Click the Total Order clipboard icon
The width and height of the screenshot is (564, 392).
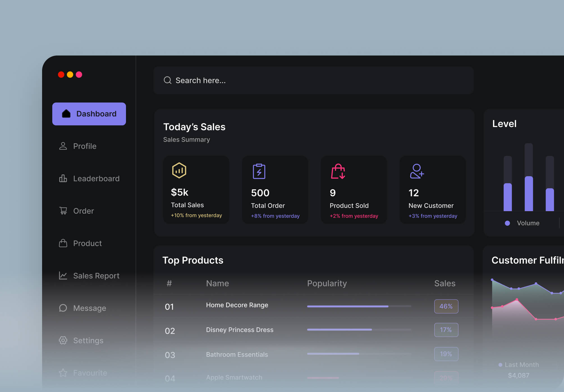(x=259, y=171)
